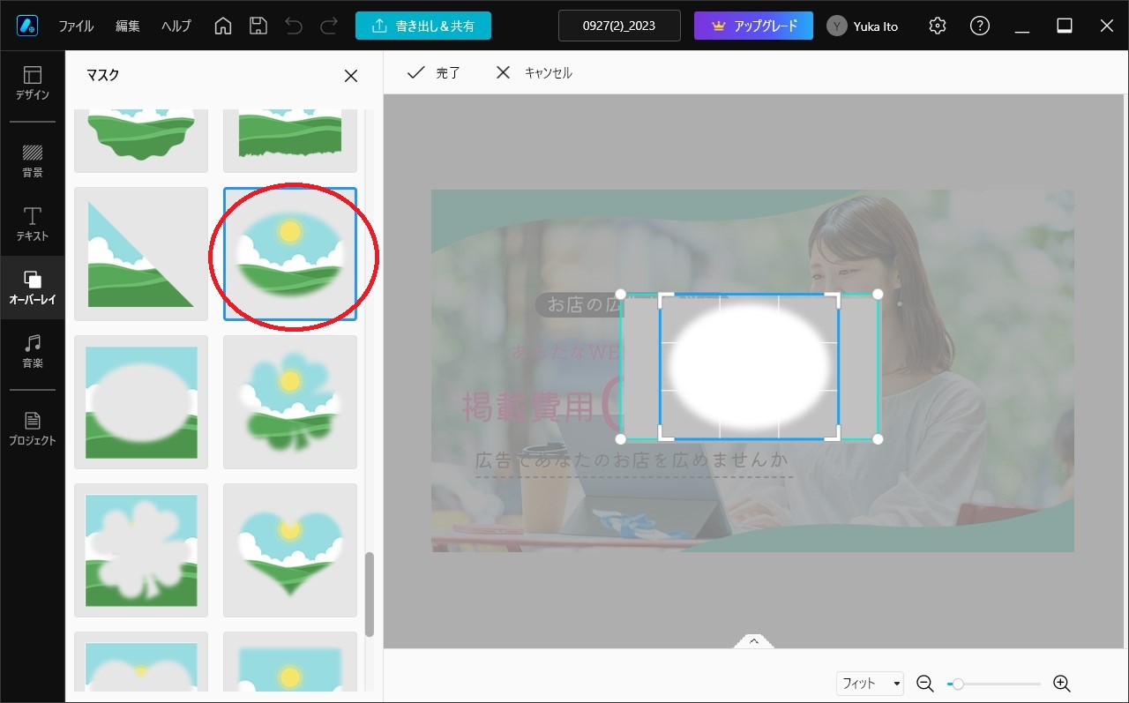The width and height of the screenshot is (1129, 703).
Task: Open the 編集 menu
Action: pos(128,26)
